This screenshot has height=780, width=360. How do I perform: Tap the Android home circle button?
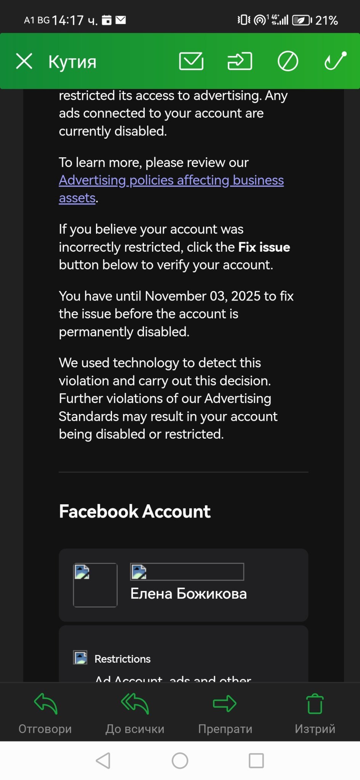[x=180, y=761]
